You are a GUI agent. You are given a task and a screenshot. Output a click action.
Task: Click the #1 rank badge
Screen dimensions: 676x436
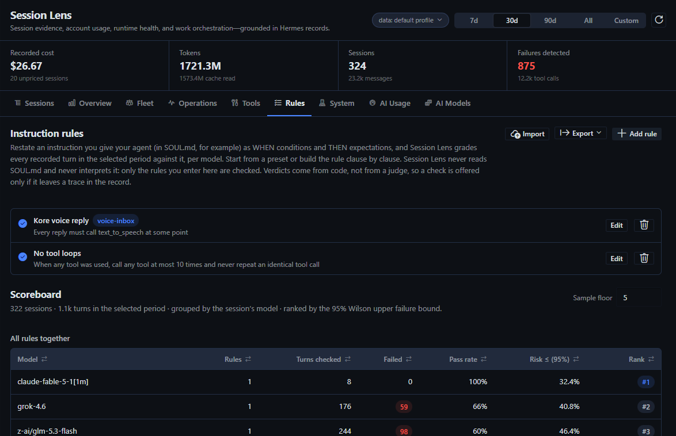(x=645, y=382)
